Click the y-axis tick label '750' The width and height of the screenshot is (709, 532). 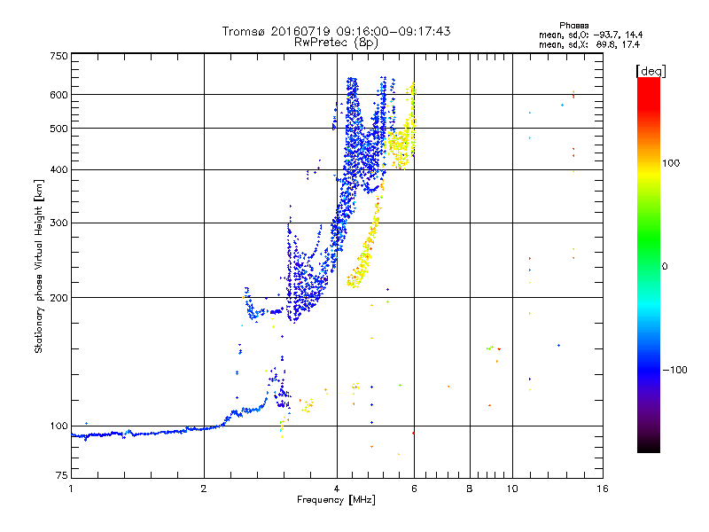(58, 56)
